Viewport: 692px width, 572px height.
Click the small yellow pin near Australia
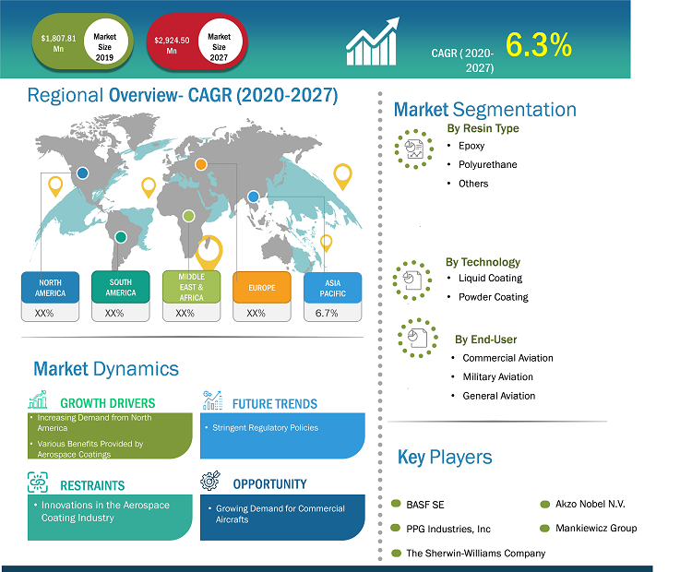click(326, 244)
